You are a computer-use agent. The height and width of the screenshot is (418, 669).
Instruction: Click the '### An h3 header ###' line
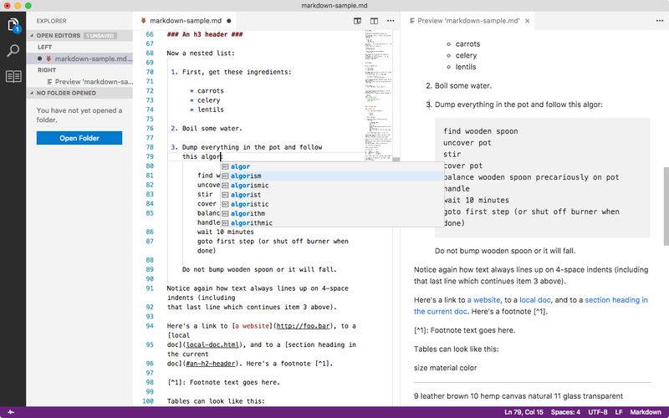coord(205,34)
